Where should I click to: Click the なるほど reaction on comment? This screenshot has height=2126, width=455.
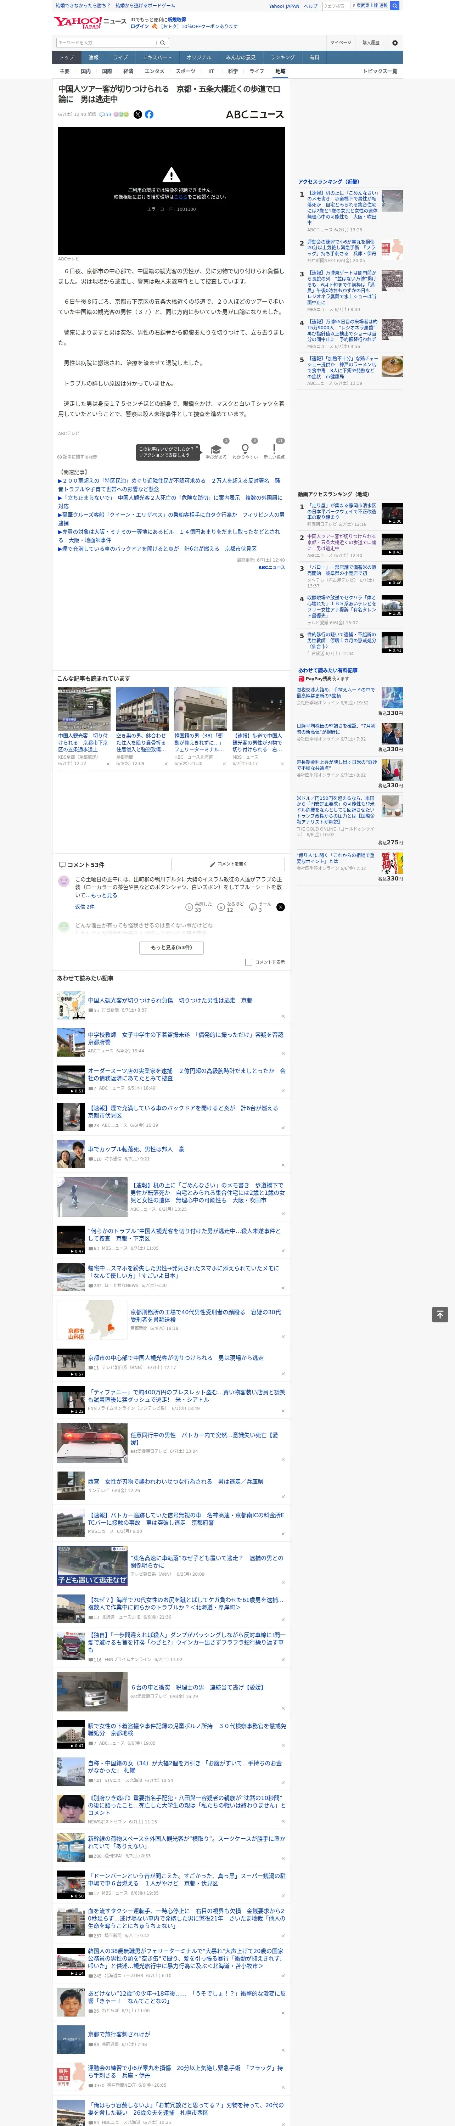tap(221, 907)
